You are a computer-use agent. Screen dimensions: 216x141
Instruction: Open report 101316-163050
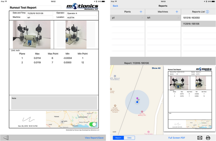coord(198,18)
